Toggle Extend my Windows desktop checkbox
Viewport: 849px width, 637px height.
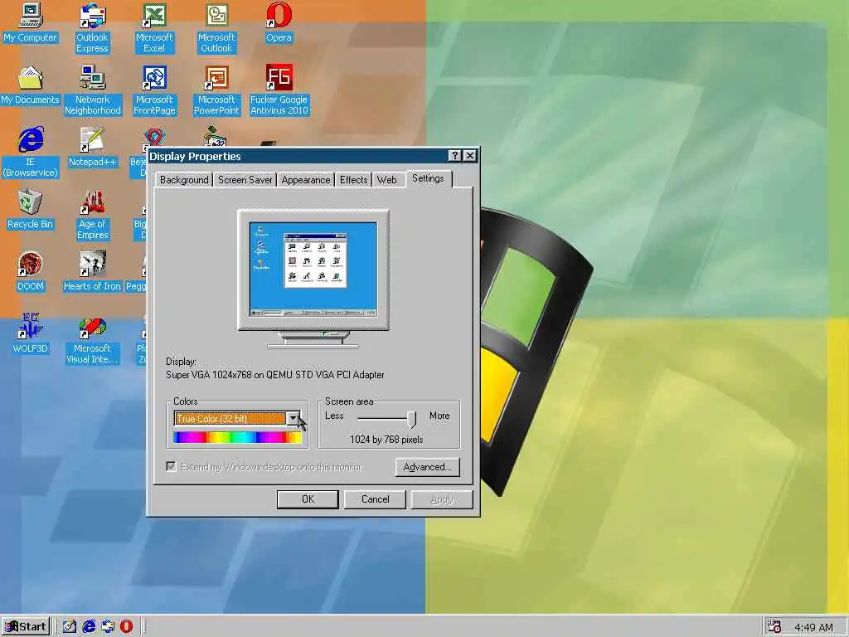point(171,466)
